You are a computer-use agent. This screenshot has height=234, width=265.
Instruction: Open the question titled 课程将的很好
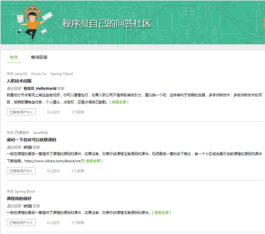(19, 198)
